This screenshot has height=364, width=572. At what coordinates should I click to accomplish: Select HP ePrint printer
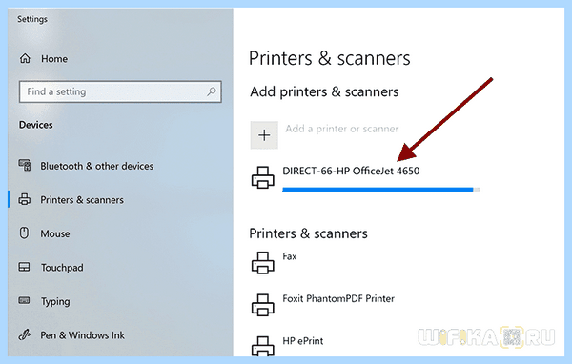303,341
